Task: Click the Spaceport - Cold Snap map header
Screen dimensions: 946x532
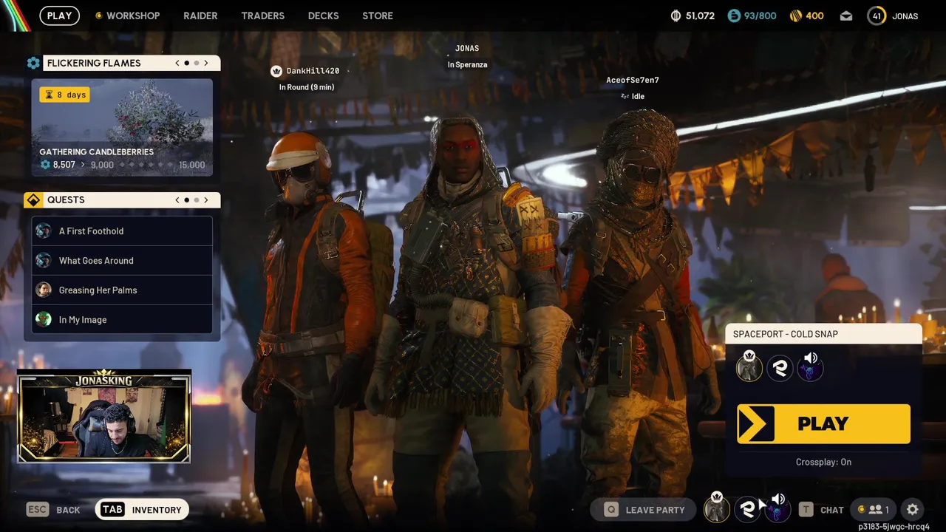Action: pos(823,334)
